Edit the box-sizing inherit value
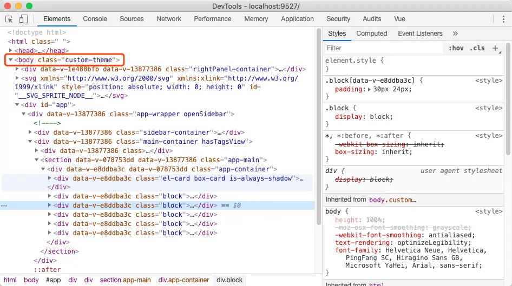This screenshot has height=286, width=512. point(396,152)
